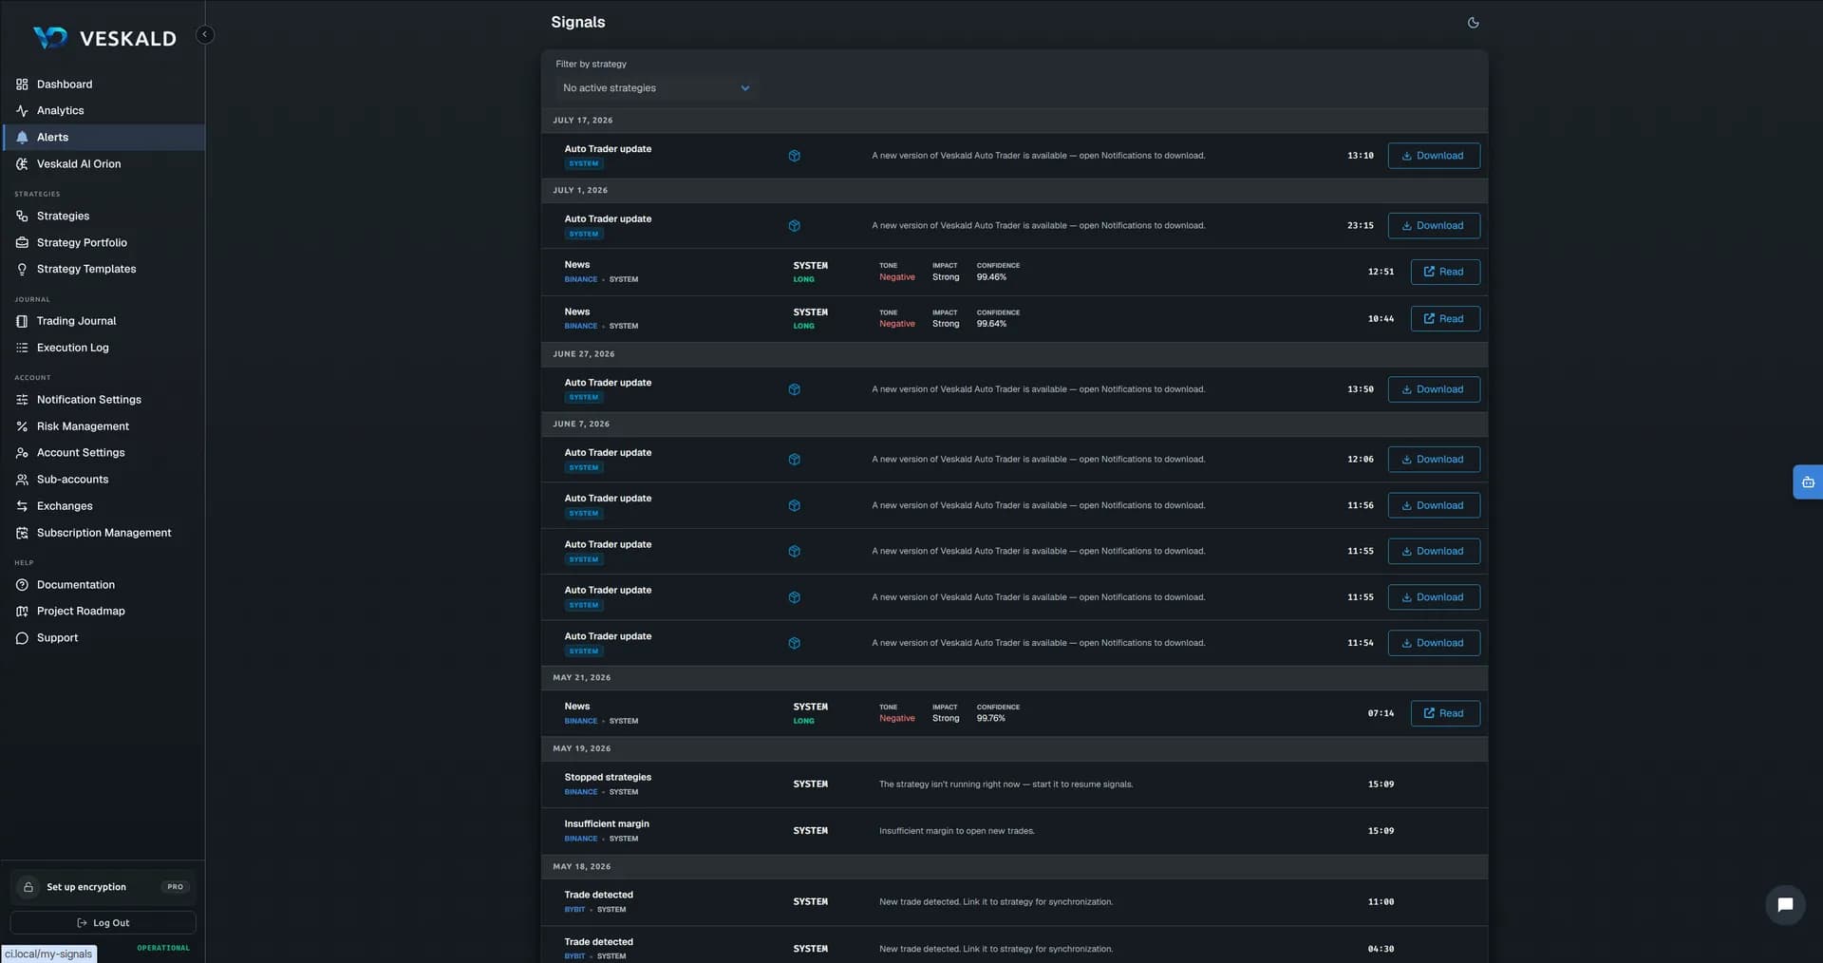Screen dimensions: 1823x963
Task: Open the blue assistant side tab
Action: pos(1808,482)
